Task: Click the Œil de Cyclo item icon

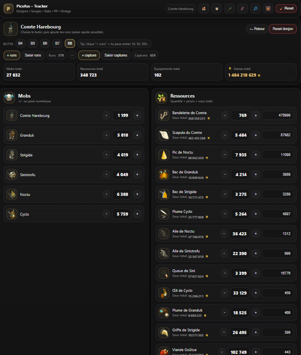Action: point(164,293)
